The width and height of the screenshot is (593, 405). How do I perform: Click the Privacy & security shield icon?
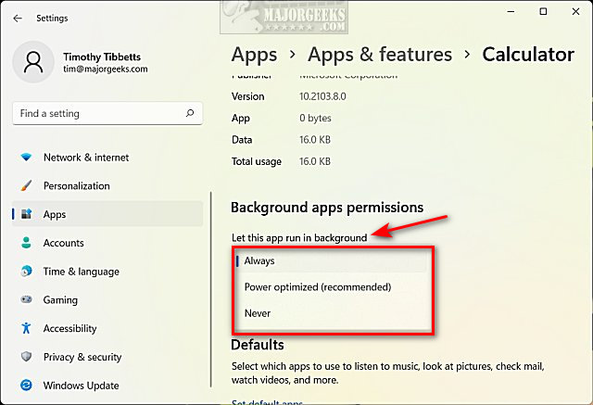(26, 358)
